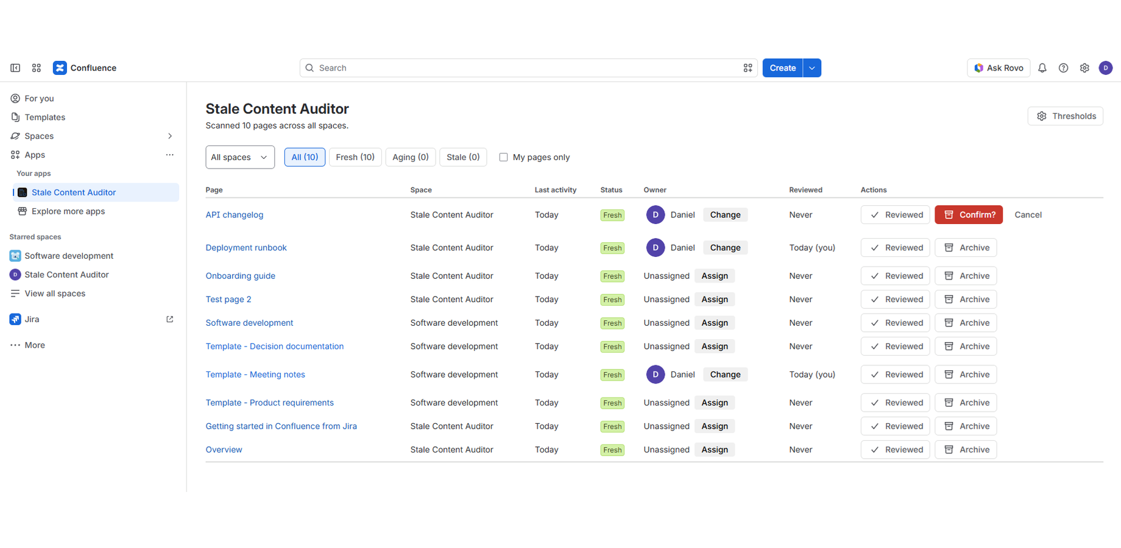The width and height of the screenshot is (1121, 548).
Task: Open Templates in sidebar
Action: coord(44,117)
